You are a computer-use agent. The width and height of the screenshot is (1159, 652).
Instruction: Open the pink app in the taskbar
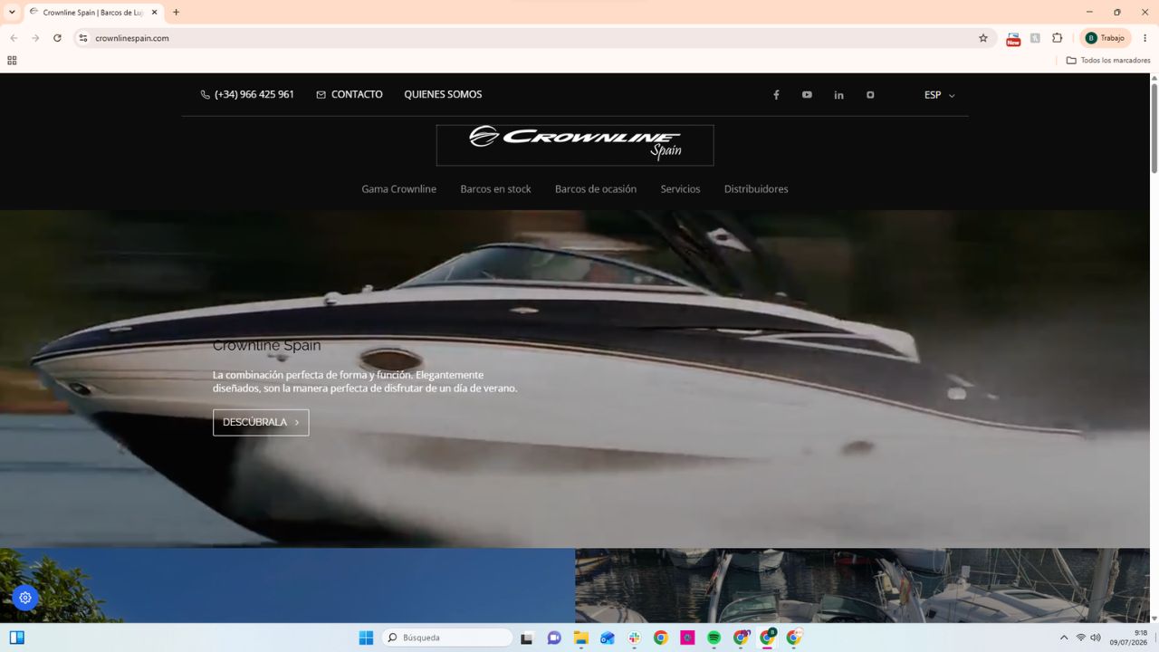(x=687, y=638)
